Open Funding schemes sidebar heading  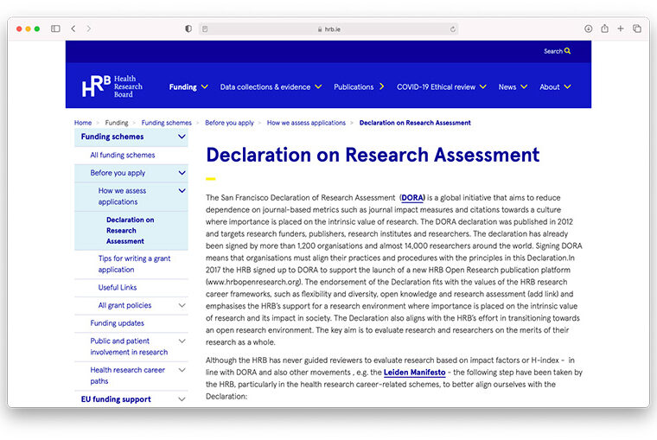click(x=112, y=137)
